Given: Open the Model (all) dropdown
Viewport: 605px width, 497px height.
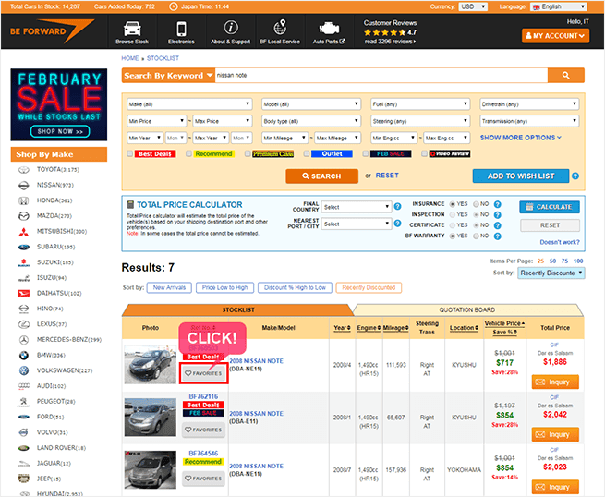Looking at the screenshot, I should (311, 104).
